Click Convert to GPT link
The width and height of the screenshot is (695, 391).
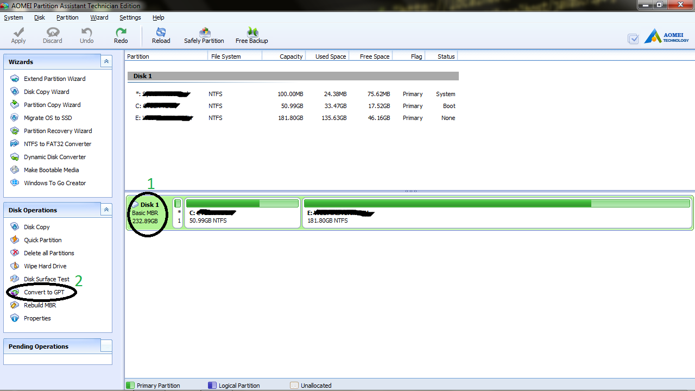pyautogui.click(x=44, y=292)
